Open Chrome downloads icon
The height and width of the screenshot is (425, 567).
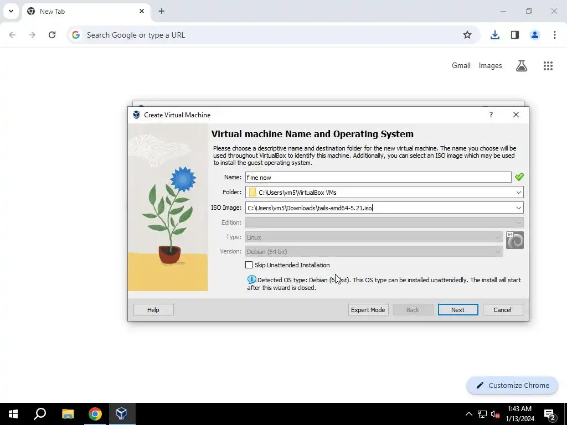494,35
